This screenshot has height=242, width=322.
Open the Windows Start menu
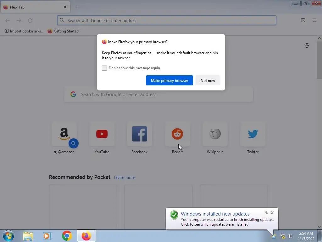point(8,236)
